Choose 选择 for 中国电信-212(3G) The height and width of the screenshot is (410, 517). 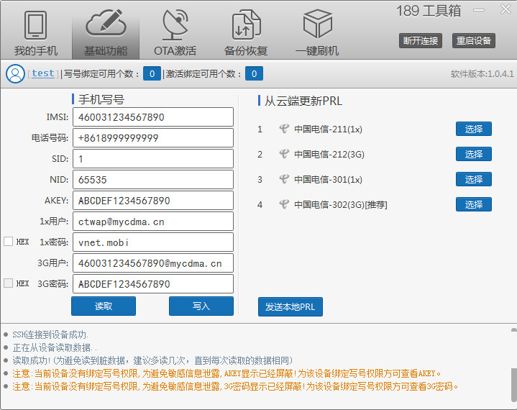click(473, 154)
